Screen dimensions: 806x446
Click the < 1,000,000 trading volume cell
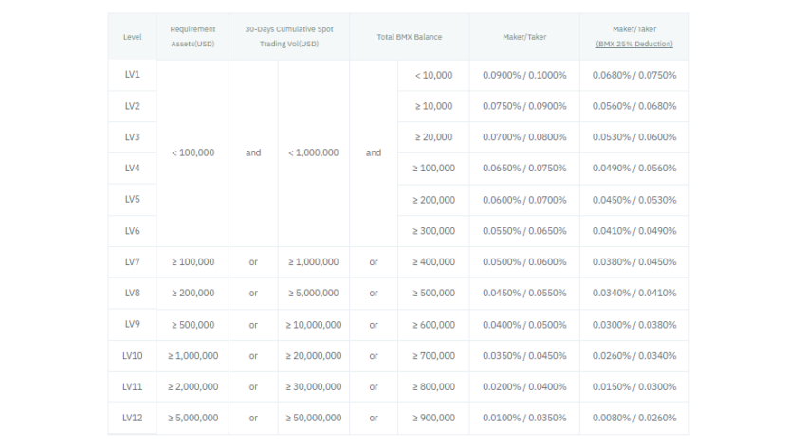click(x=313, y=152)
